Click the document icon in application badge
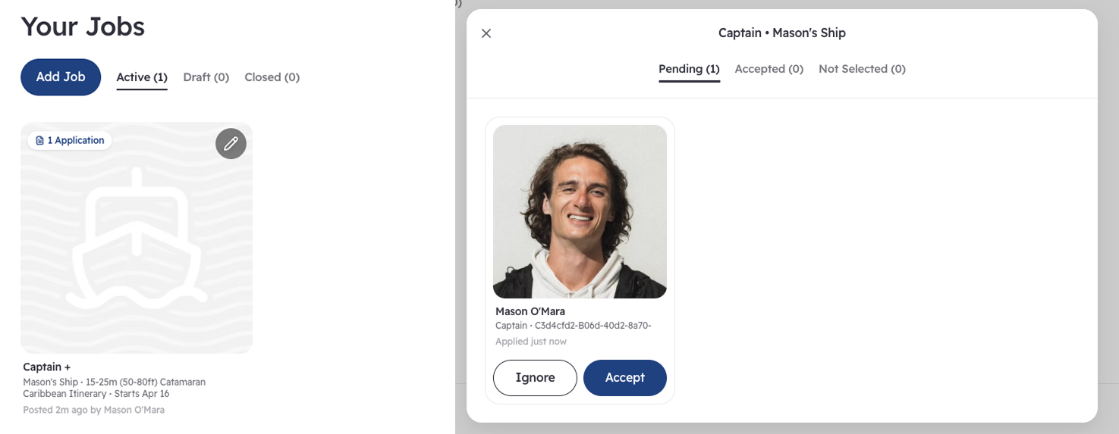 [x=40, y=141]
